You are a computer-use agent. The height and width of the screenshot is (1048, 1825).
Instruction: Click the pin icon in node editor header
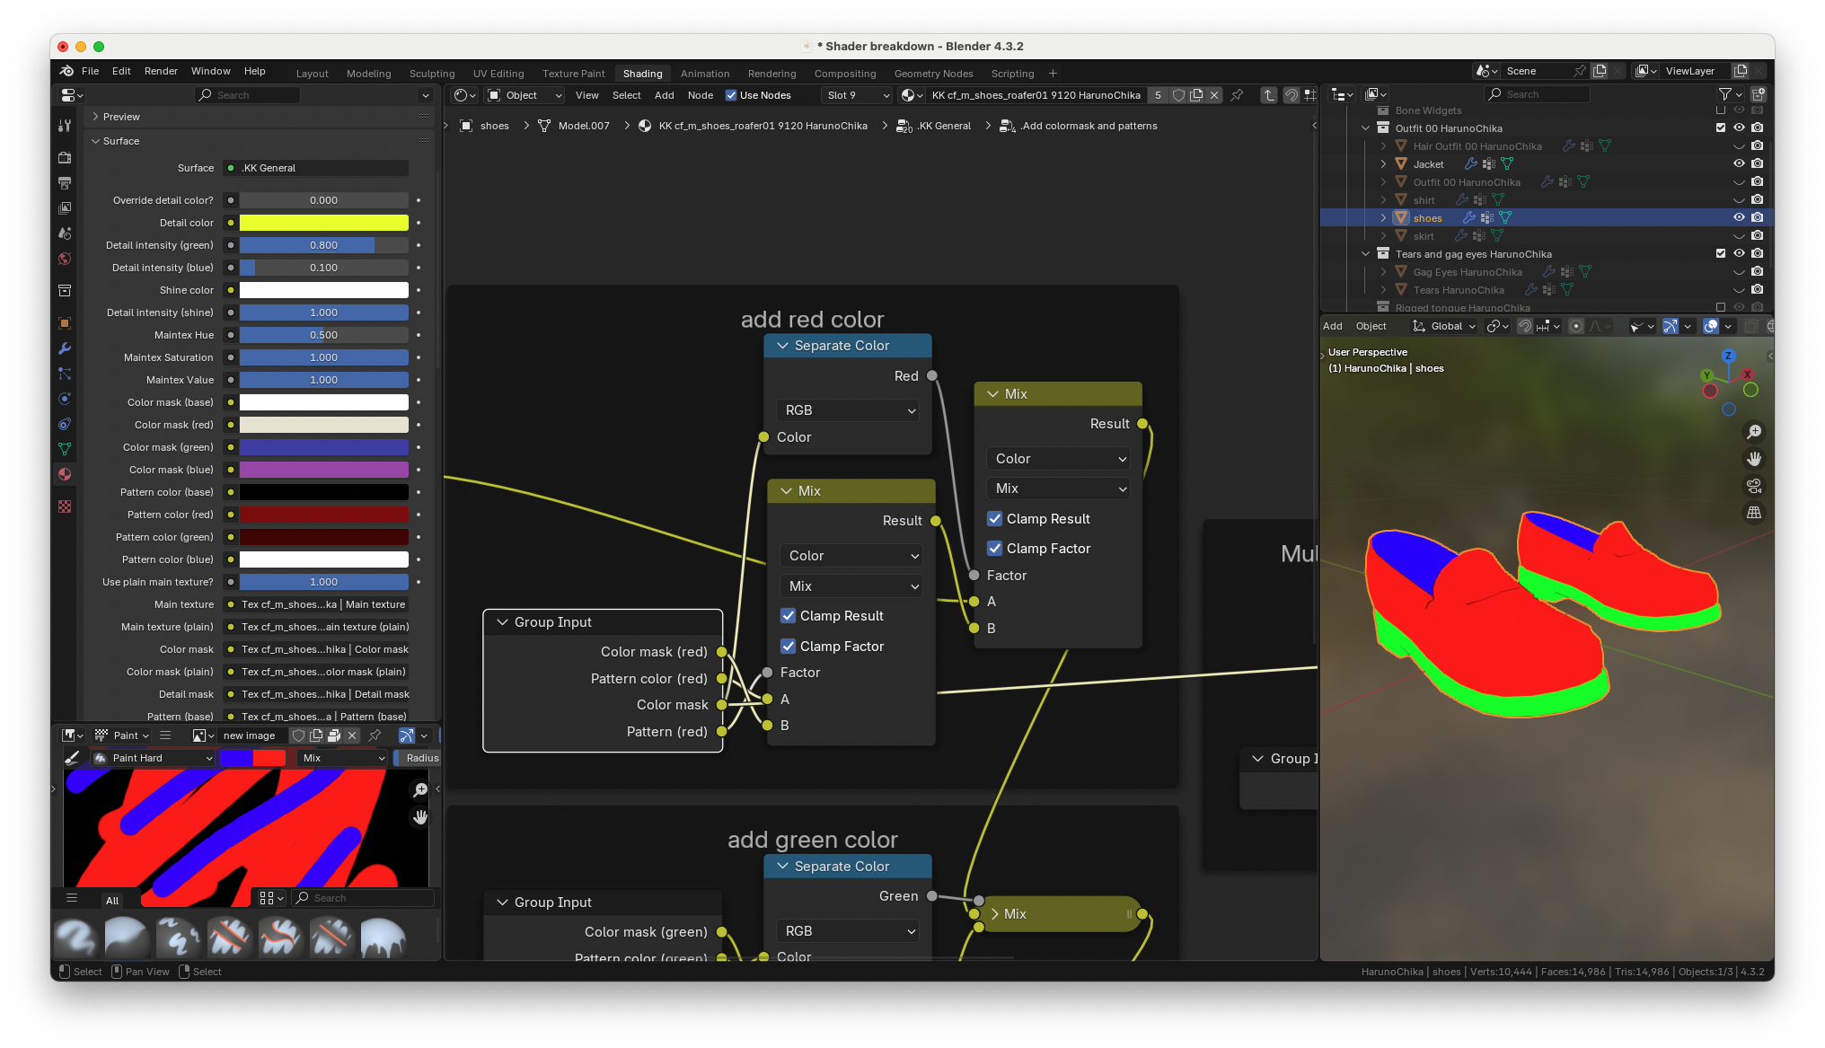tap(1237, 95)
